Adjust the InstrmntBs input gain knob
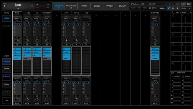Image resolution: width=193 pixels, height=109 pixels. [155, 41]
